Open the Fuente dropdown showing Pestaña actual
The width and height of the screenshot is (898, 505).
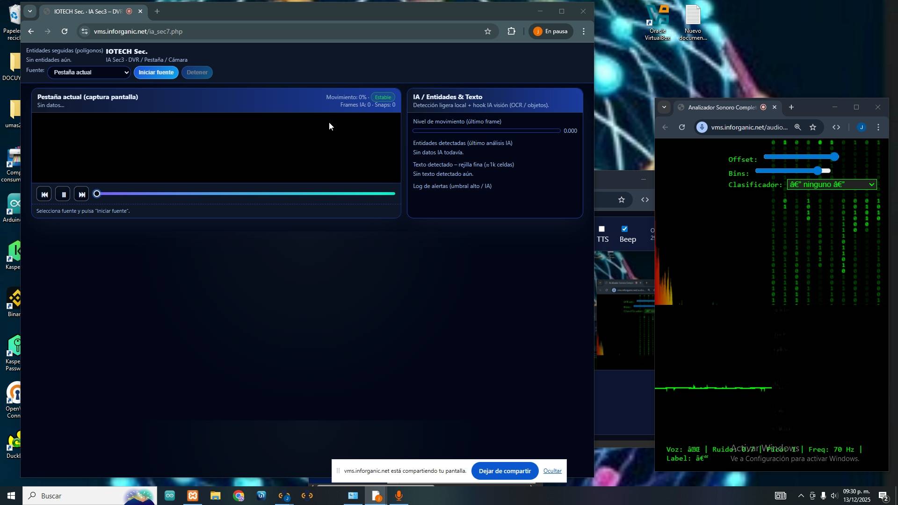point(89,72)
